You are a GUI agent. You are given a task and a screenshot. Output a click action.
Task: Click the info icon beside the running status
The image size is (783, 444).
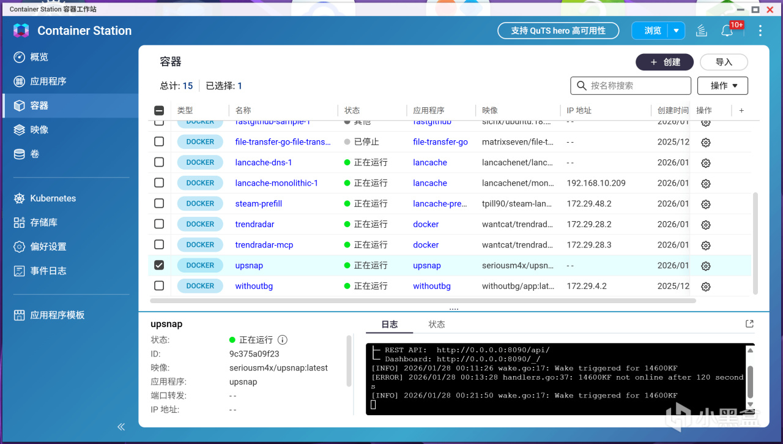(x=282, y=340)
